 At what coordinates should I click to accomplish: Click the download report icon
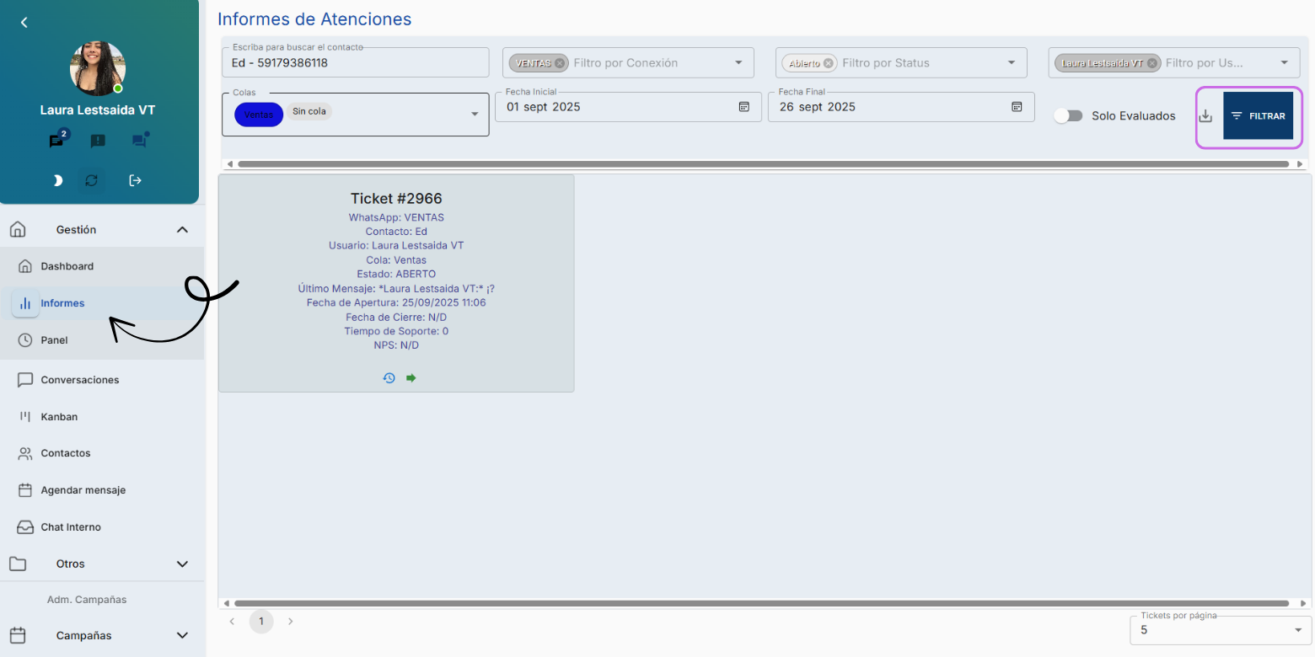pyautogui.click(x=1205, y=116)
